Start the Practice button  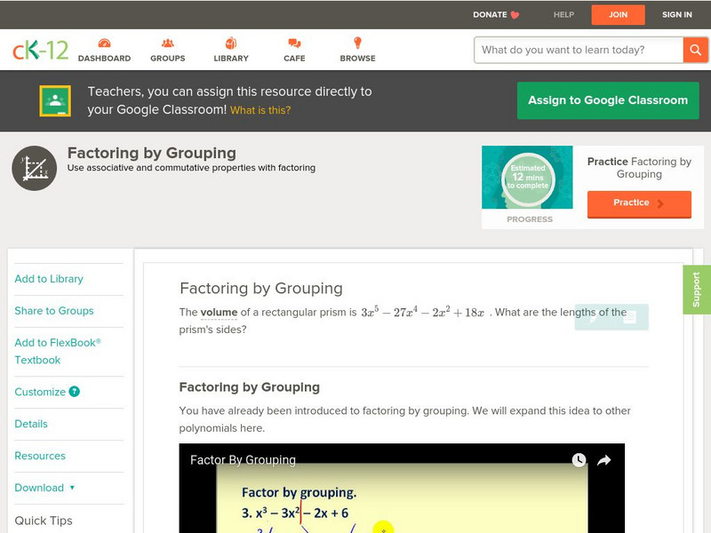click(x=638, y=203)
